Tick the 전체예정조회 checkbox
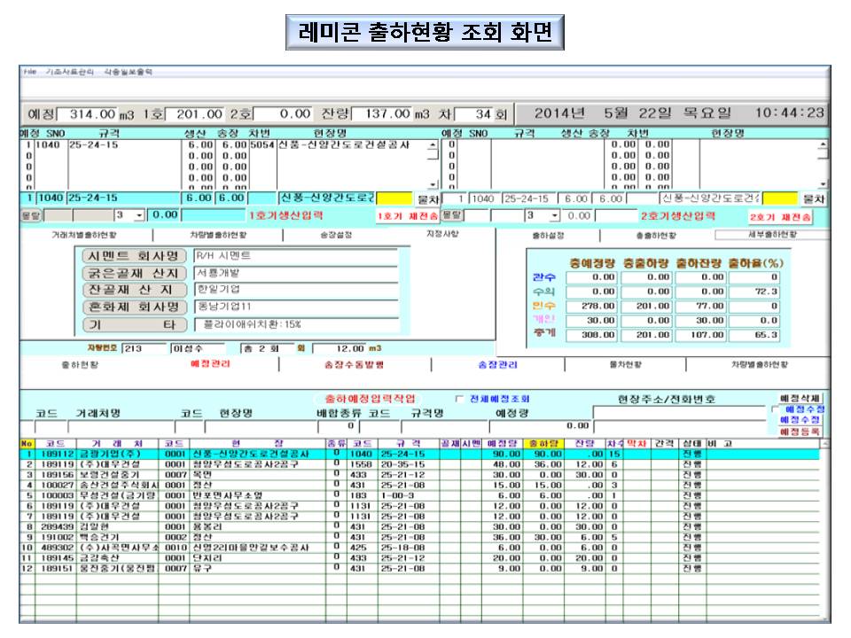 [459, 400]
